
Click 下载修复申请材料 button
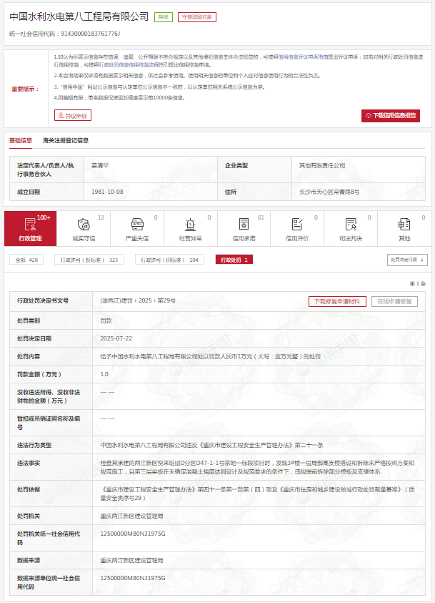pyautogui.click(x=337, y=301)
